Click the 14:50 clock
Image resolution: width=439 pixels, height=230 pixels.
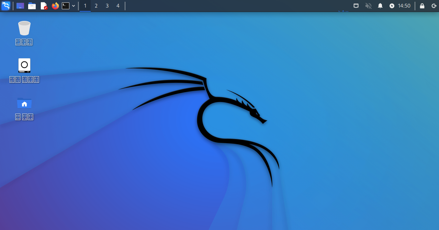coord(404,6)
